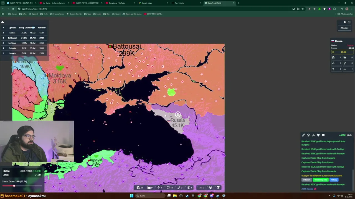The width and height of the screenshot is (355, 199).
Task: Toggle the trade hand filter in event log
Action: (x=313, y=135)
